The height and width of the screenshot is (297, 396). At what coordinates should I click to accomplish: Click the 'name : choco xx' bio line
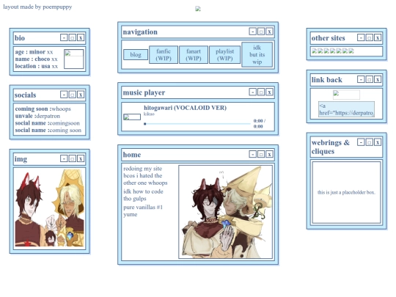pos(36,59)
